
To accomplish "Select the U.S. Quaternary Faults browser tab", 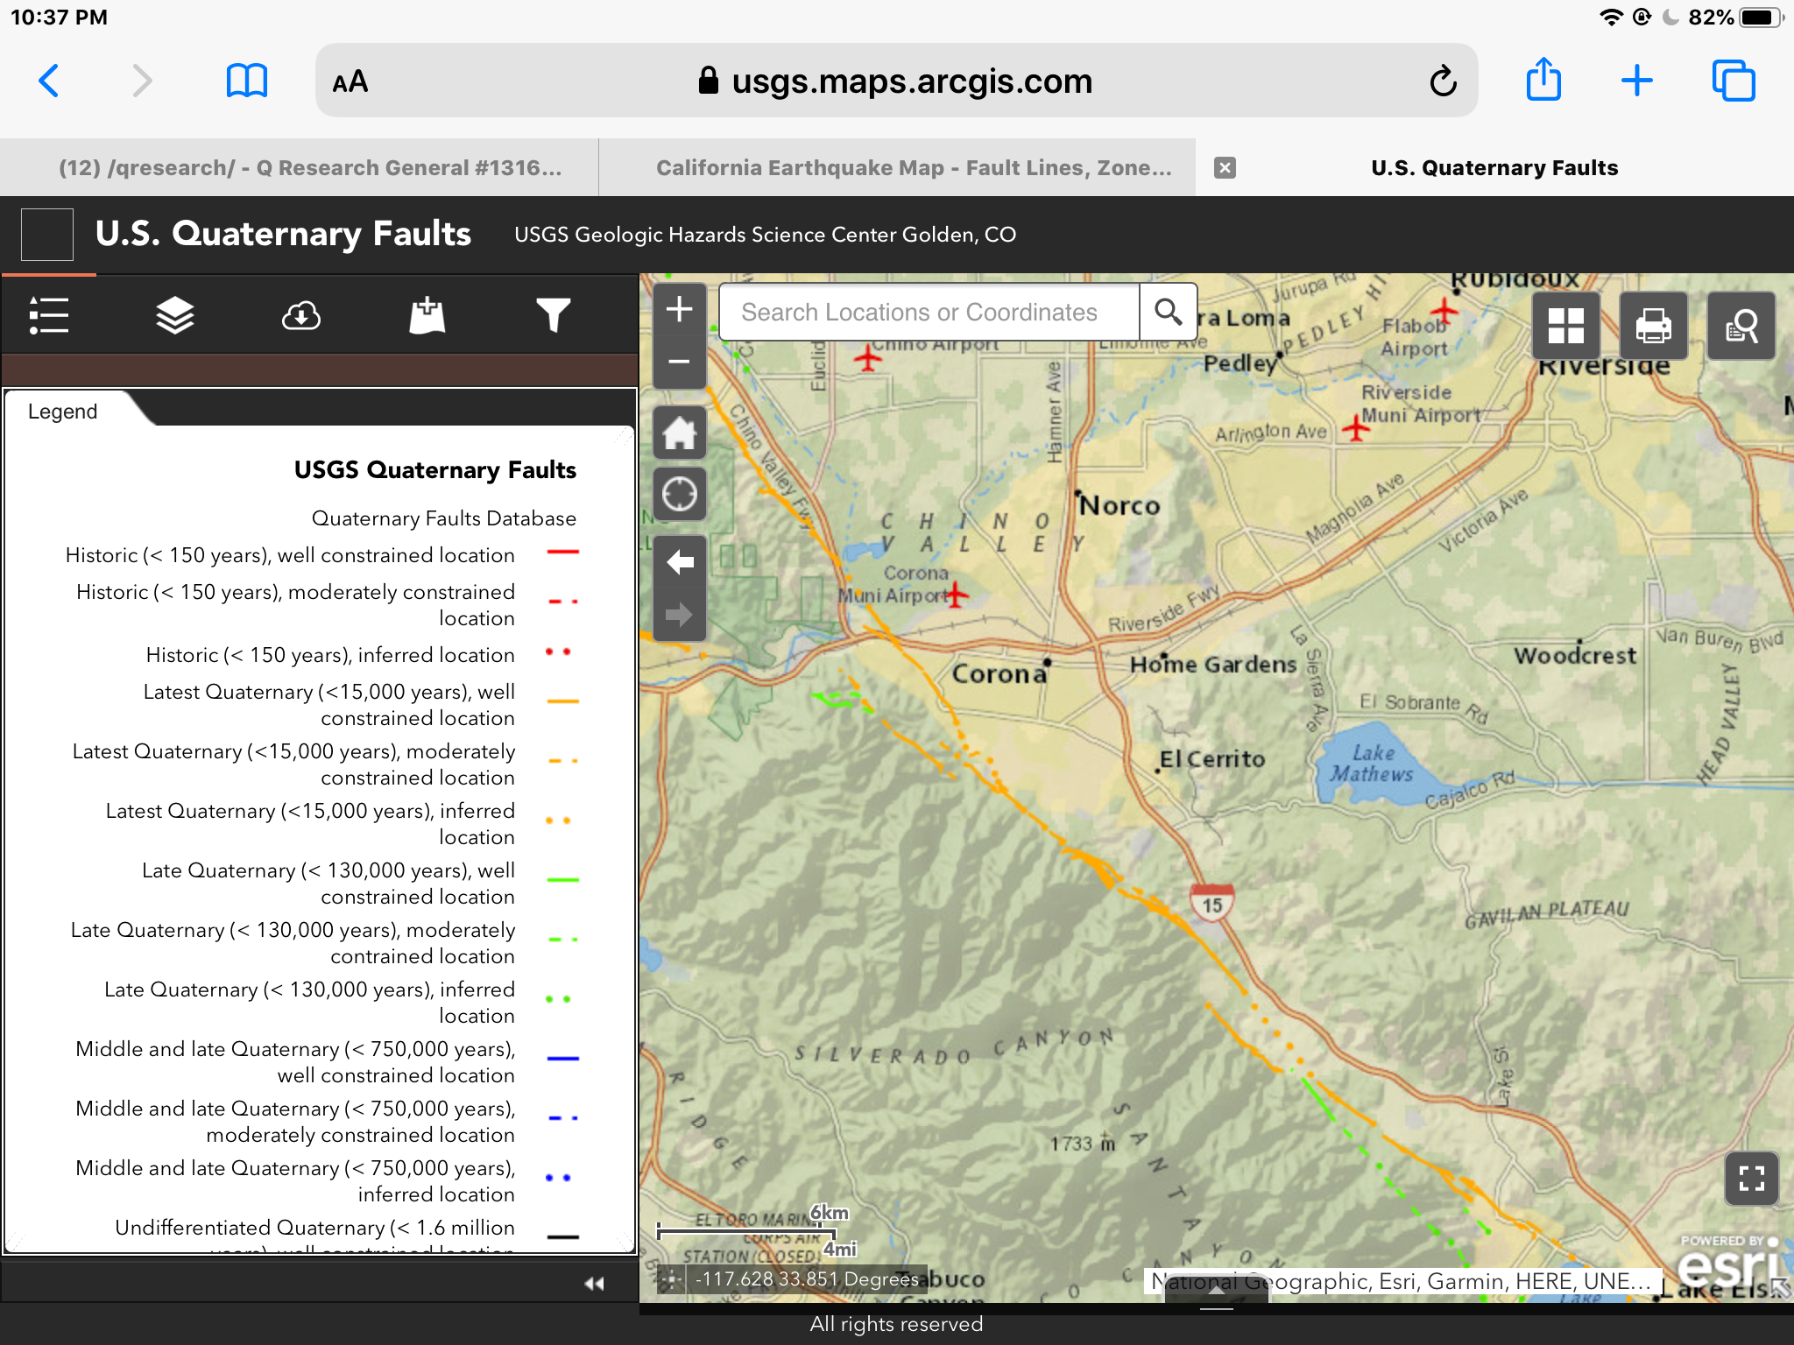I will 1494,167.
